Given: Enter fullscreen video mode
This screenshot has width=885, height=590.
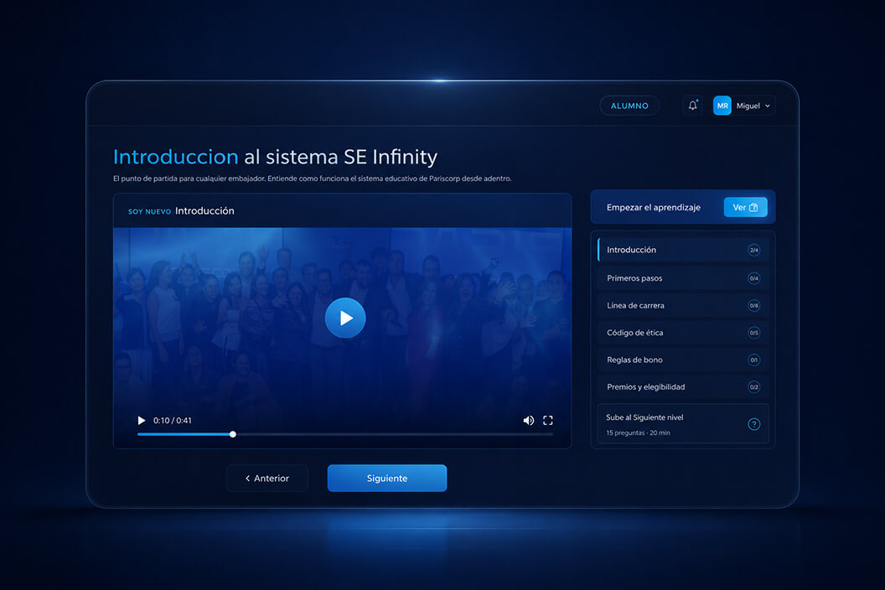Looking at the screenshot, I should click(x=548, y=421).
